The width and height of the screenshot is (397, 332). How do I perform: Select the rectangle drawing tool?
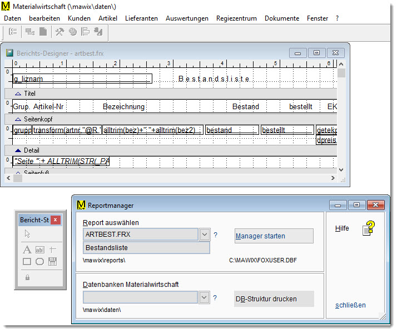click(27, 262)
